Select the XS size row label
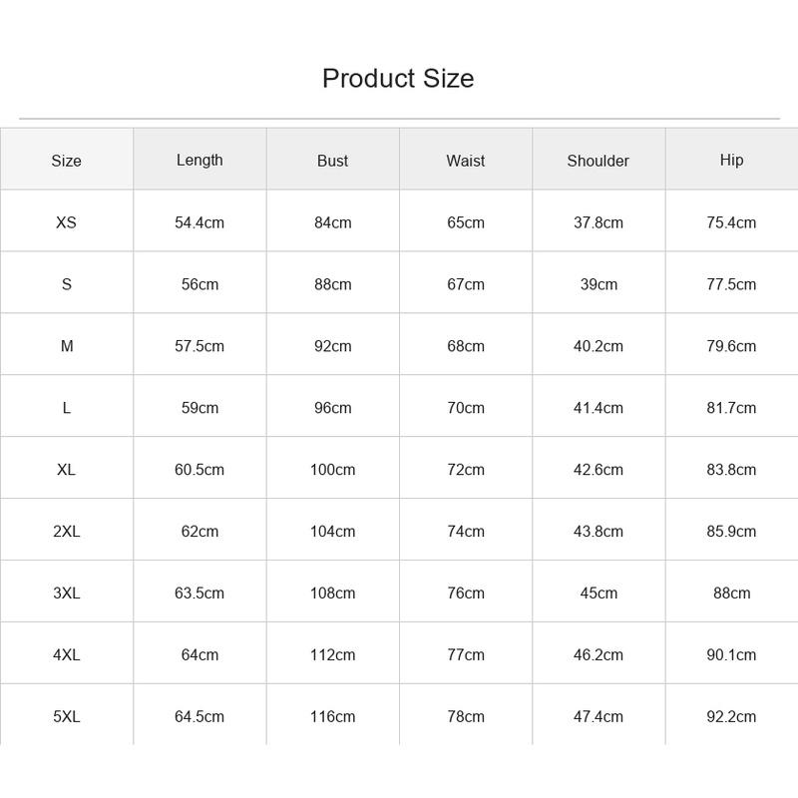798x798 pixels. (66, 222)
